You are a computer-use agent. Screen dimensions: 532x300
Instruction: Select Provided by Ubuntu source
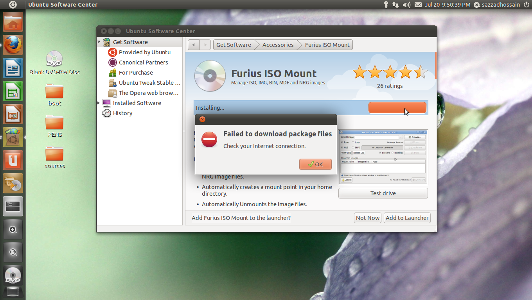coord(144,52)
